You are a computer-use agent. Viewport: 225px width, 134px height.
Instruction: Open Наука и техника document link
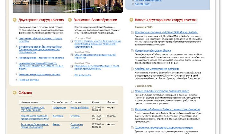click(98, 44)
